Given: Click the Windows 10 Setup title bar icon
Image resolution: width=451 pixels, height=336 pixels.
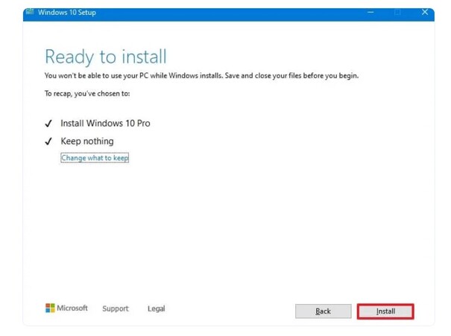Looking at the screenshot, I should 30,12.
